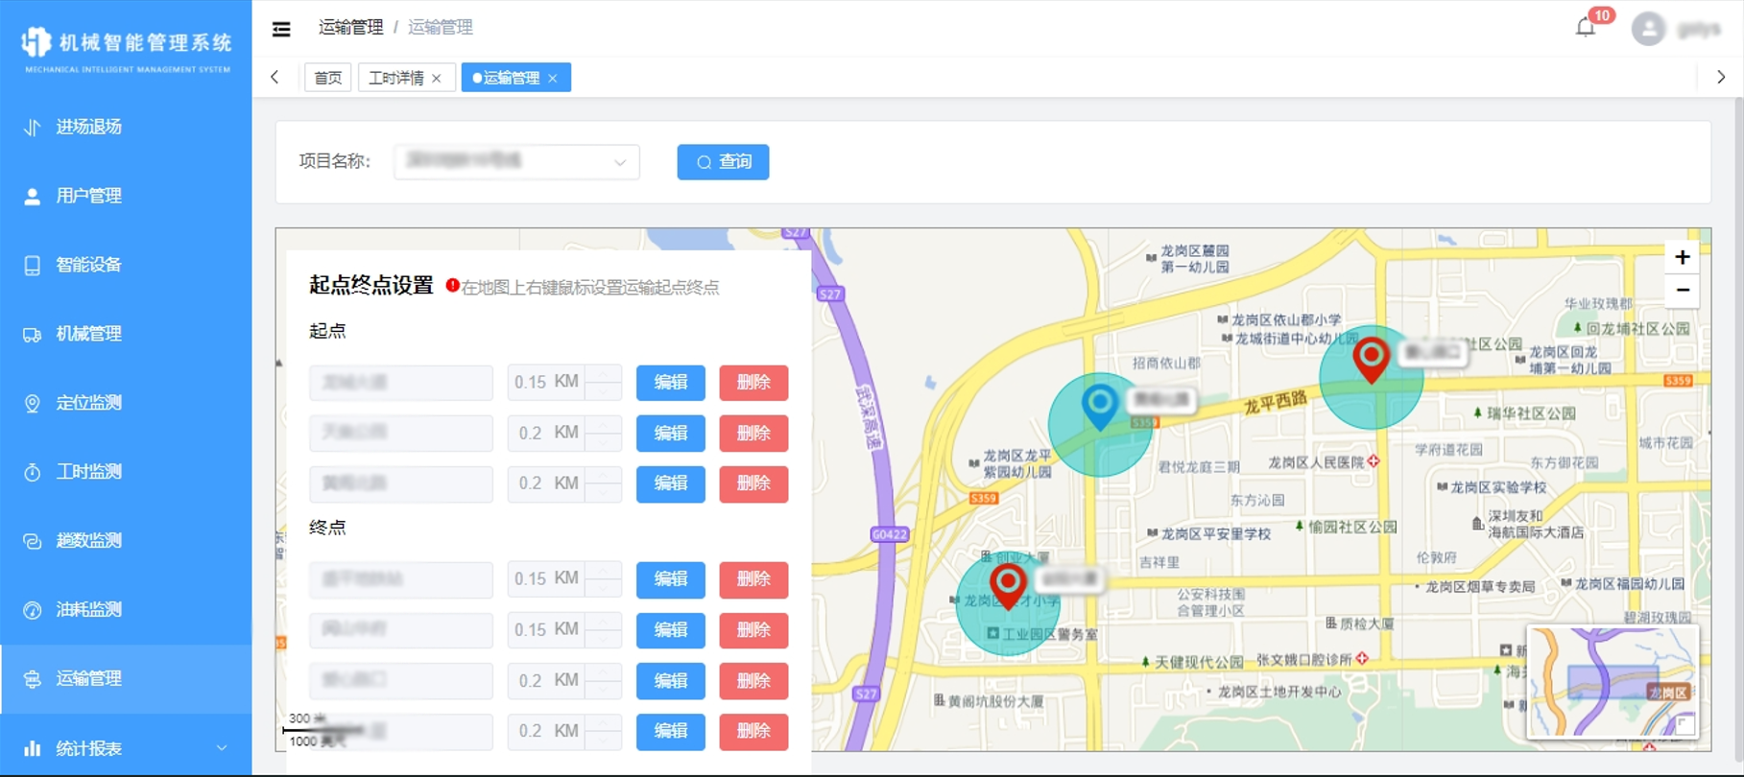Adjust the second 终点 0.15 KM stepper
This screenshot has width=1744, height=777.
click(x=603, y=630)
